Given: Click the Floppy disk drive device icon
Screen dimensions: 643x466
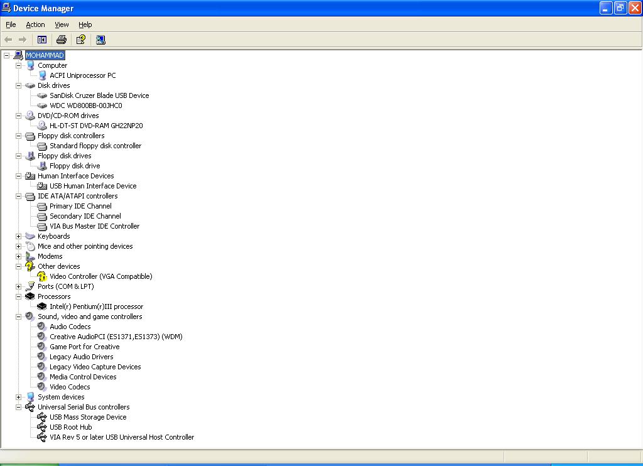Looking at the screenshot, I should click(x=42, y=166).
